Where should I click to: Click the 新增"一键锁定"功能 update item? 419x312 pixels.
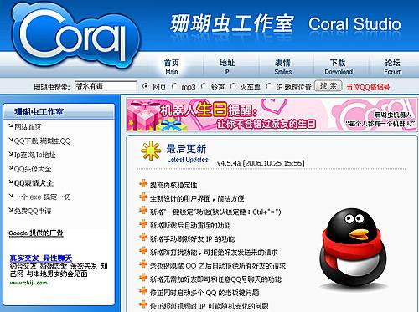click(215, 212)
